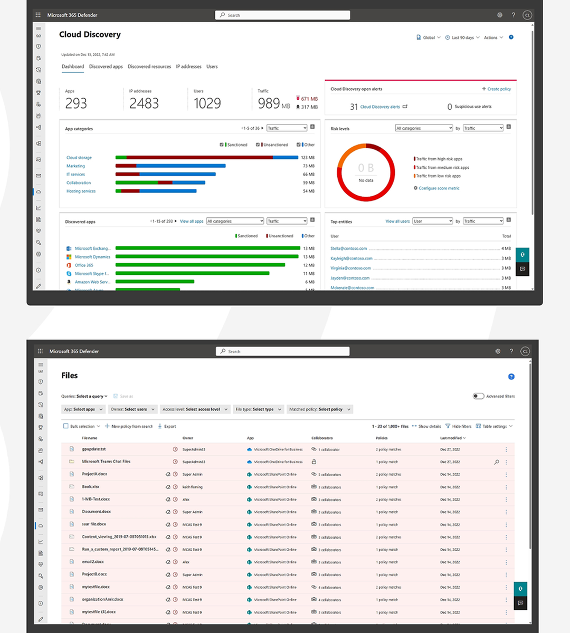The height and width of the screenshot is (633, 570).
Task: Export the Discovered apps card data
Action: tap(312, 220)
